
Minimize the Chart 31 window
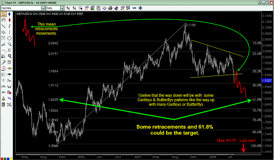[x=263, y=3]
